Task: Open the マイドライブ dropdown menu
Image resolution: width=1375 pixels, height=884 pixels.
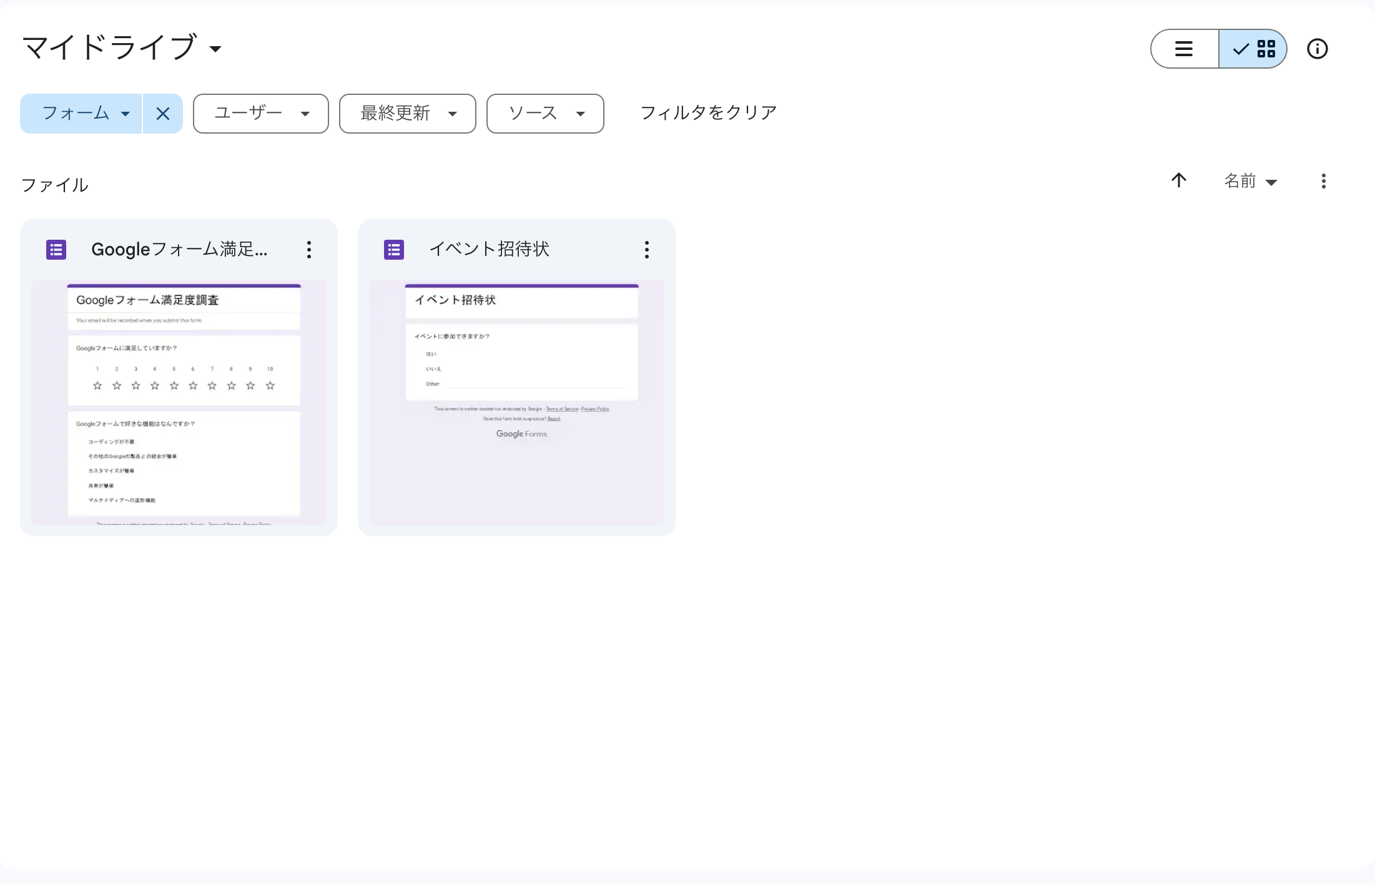Action: pyautogui.click(x=122, y=48)
